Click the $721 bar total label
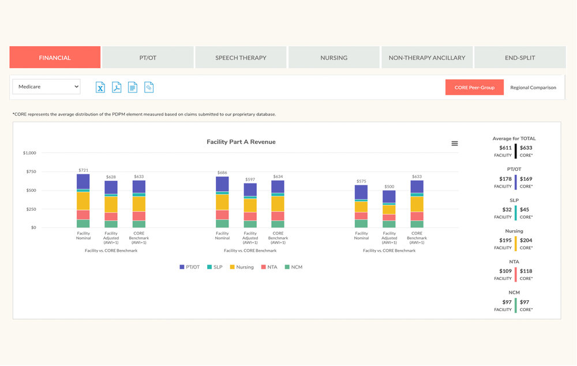This screenshot has height=366, width=577. (84, 170)
